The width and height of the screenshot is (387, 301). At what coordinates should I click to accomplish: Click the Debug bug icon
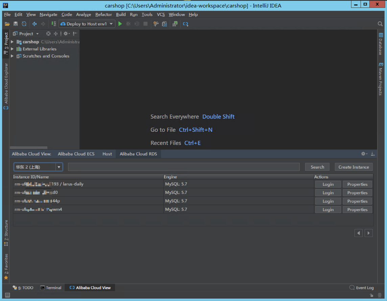[x=129, y=24]
